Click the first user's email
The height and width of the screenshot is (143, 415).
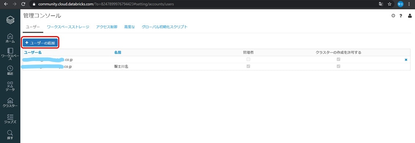(x=47, y=59)
